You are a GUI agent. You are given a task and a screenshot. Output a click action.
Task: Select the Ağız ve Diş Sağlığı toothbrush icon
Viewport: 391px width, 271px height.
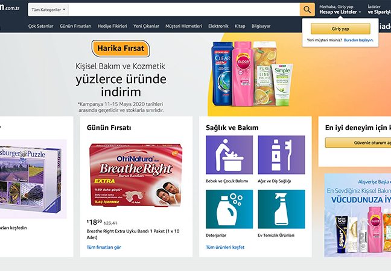click(x=281, y=155)
